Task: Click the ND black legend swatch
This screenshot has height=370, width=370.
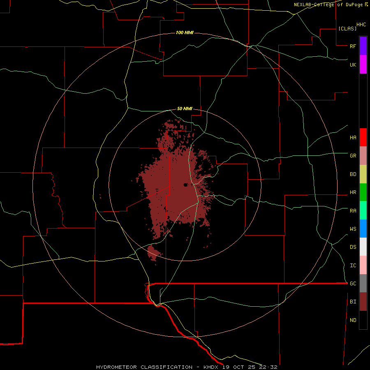Action: tap(363, 320)
